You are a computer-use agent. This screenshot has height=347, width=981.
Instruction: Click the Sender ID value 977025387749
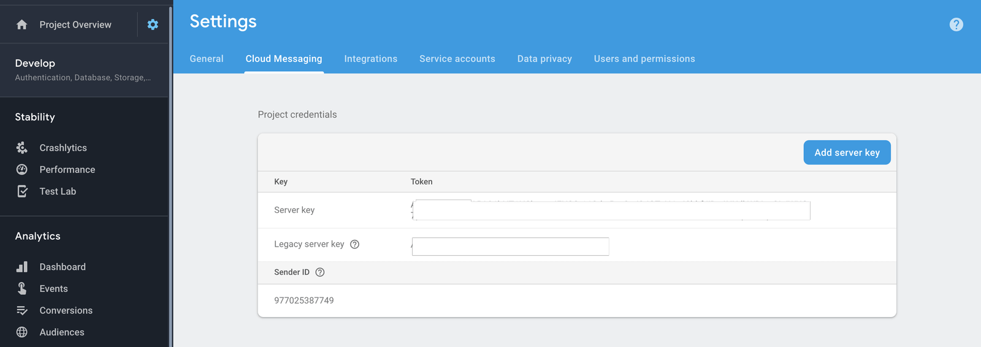click(304, 300)
